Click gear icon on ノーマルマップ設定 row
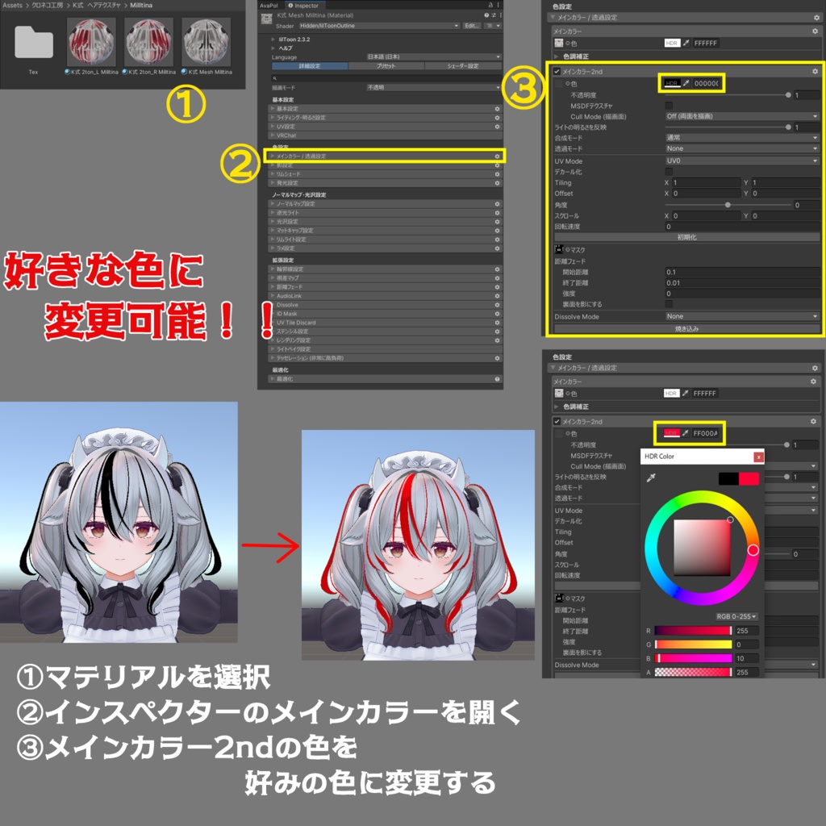Viewport: 826px width, 826px height. pos(497,204)
